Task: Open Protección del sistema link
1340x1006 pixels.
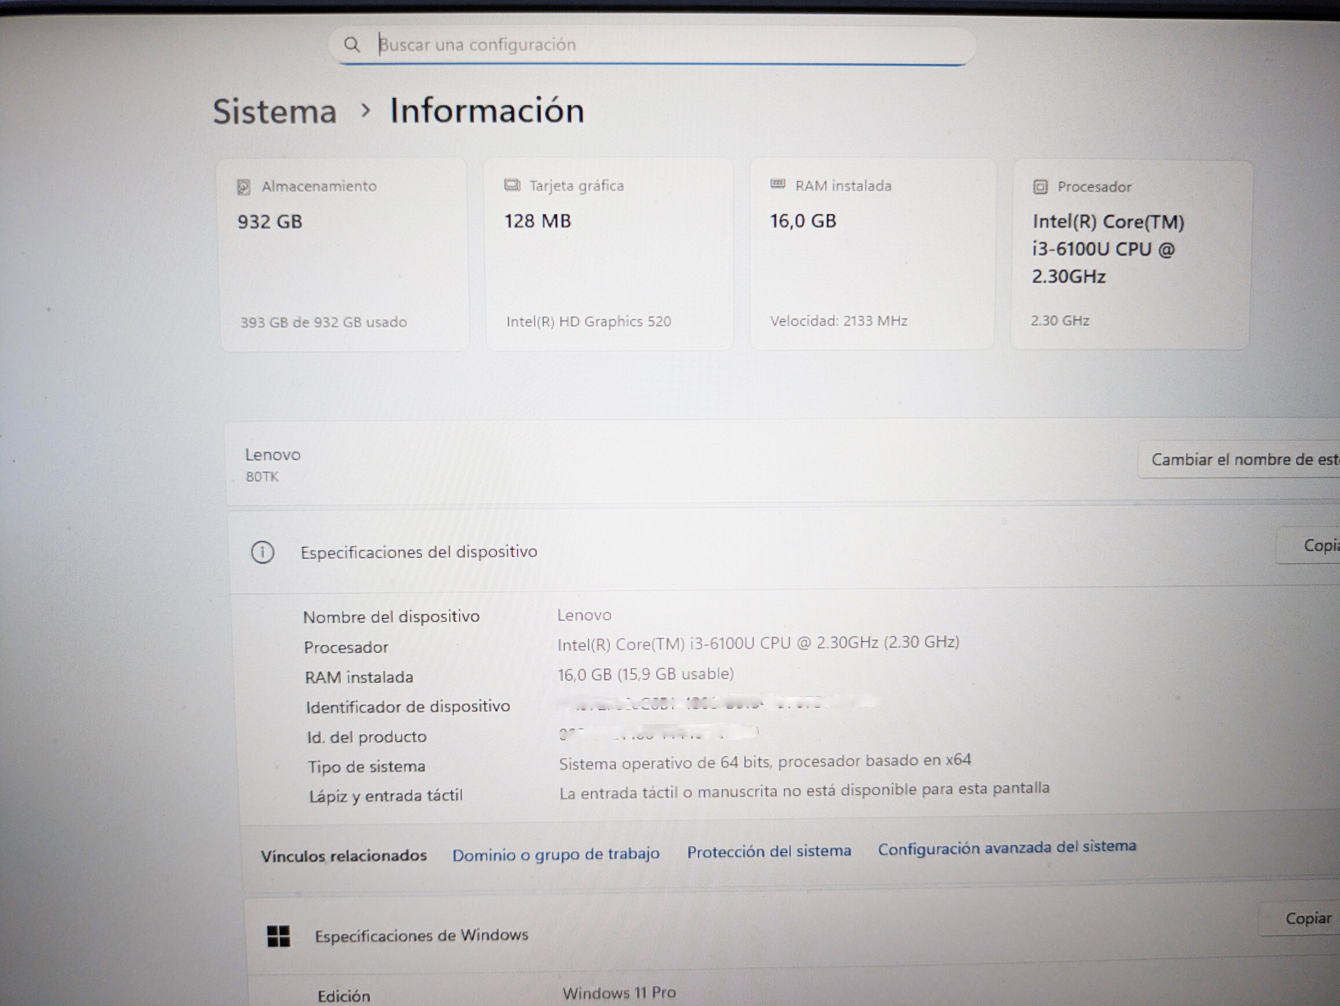Action: (x=769, y=851)
